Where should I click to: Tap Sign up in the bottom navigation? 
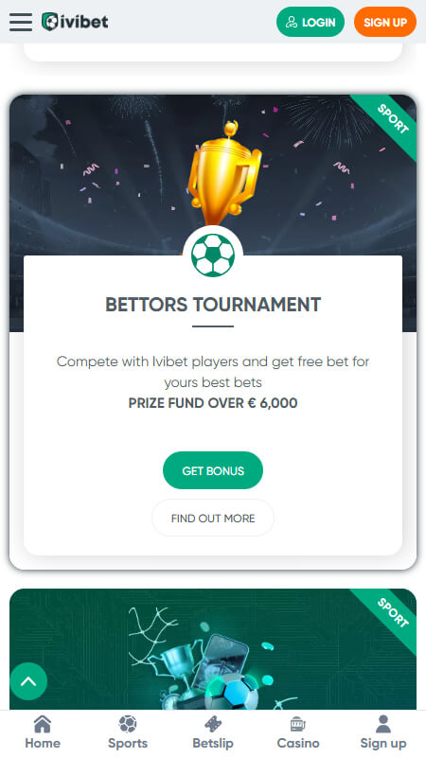(x=383, y=731)
